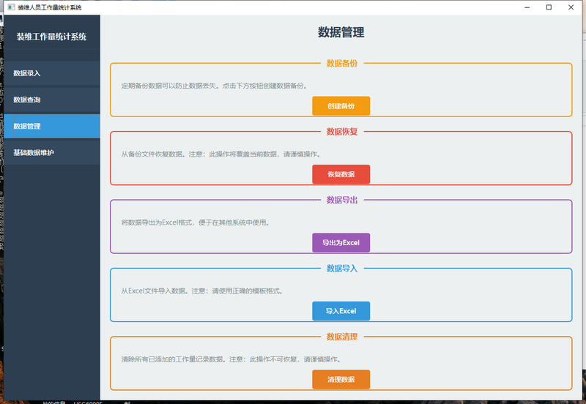Maximize the application window
The height and width of the screenshot is (404, 586).
[549, 7]
